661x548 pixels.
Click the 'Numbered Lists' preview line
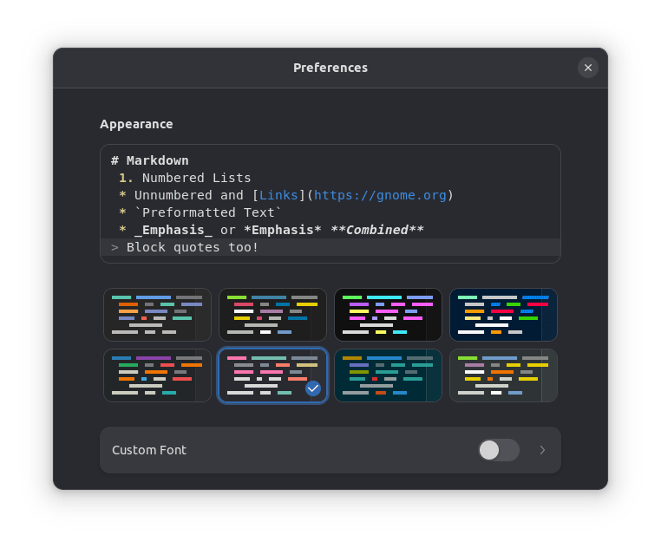(196, 178)
